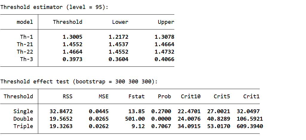Click the Single Prob value 0.2700
This screenshot has height=140, width=306.
pyautogui.click(x=161, y=111)
